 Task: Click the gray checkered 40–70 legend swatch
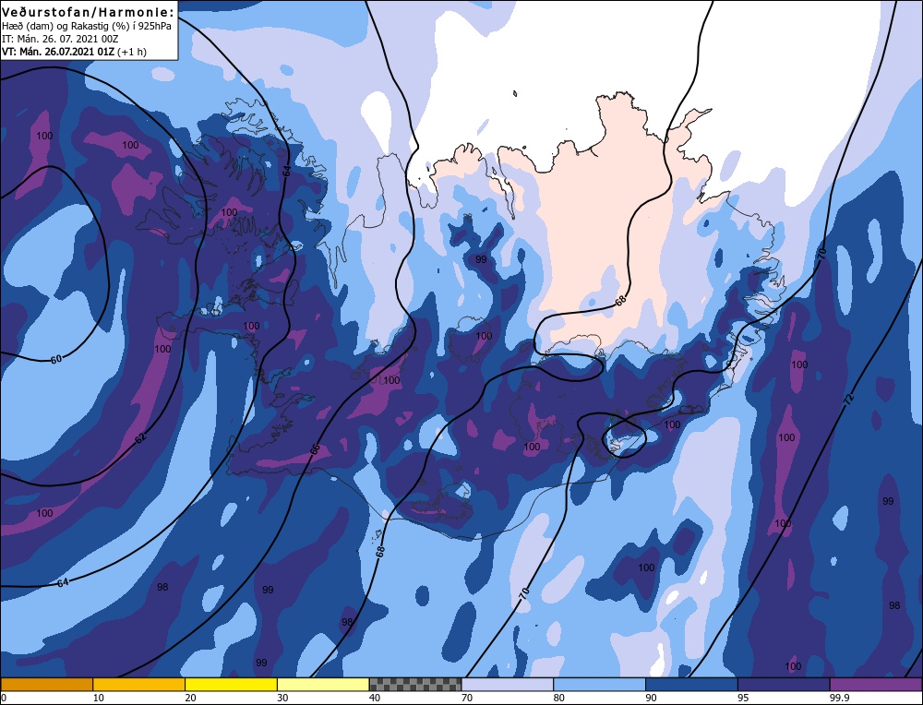[415, 684]
